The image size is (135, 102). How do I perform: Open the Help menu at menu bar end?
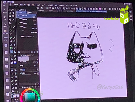(x=75, y=6)
